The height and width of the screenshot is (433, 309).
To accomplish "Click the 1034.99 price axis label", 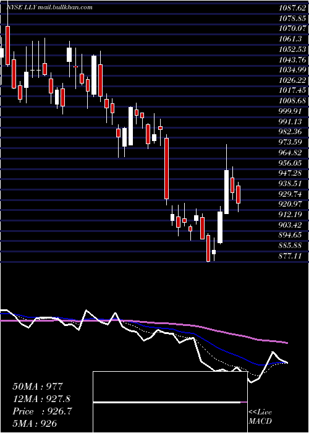I will click(292, 70).
